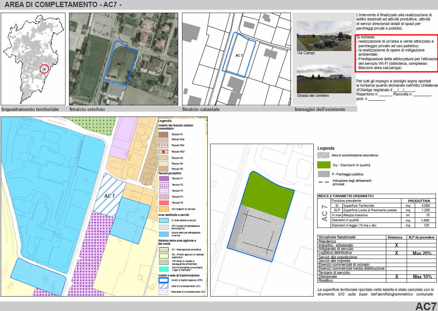438x311 pixels.
Task: Click the large AC7 footer label
Action: tap(426, 306)
